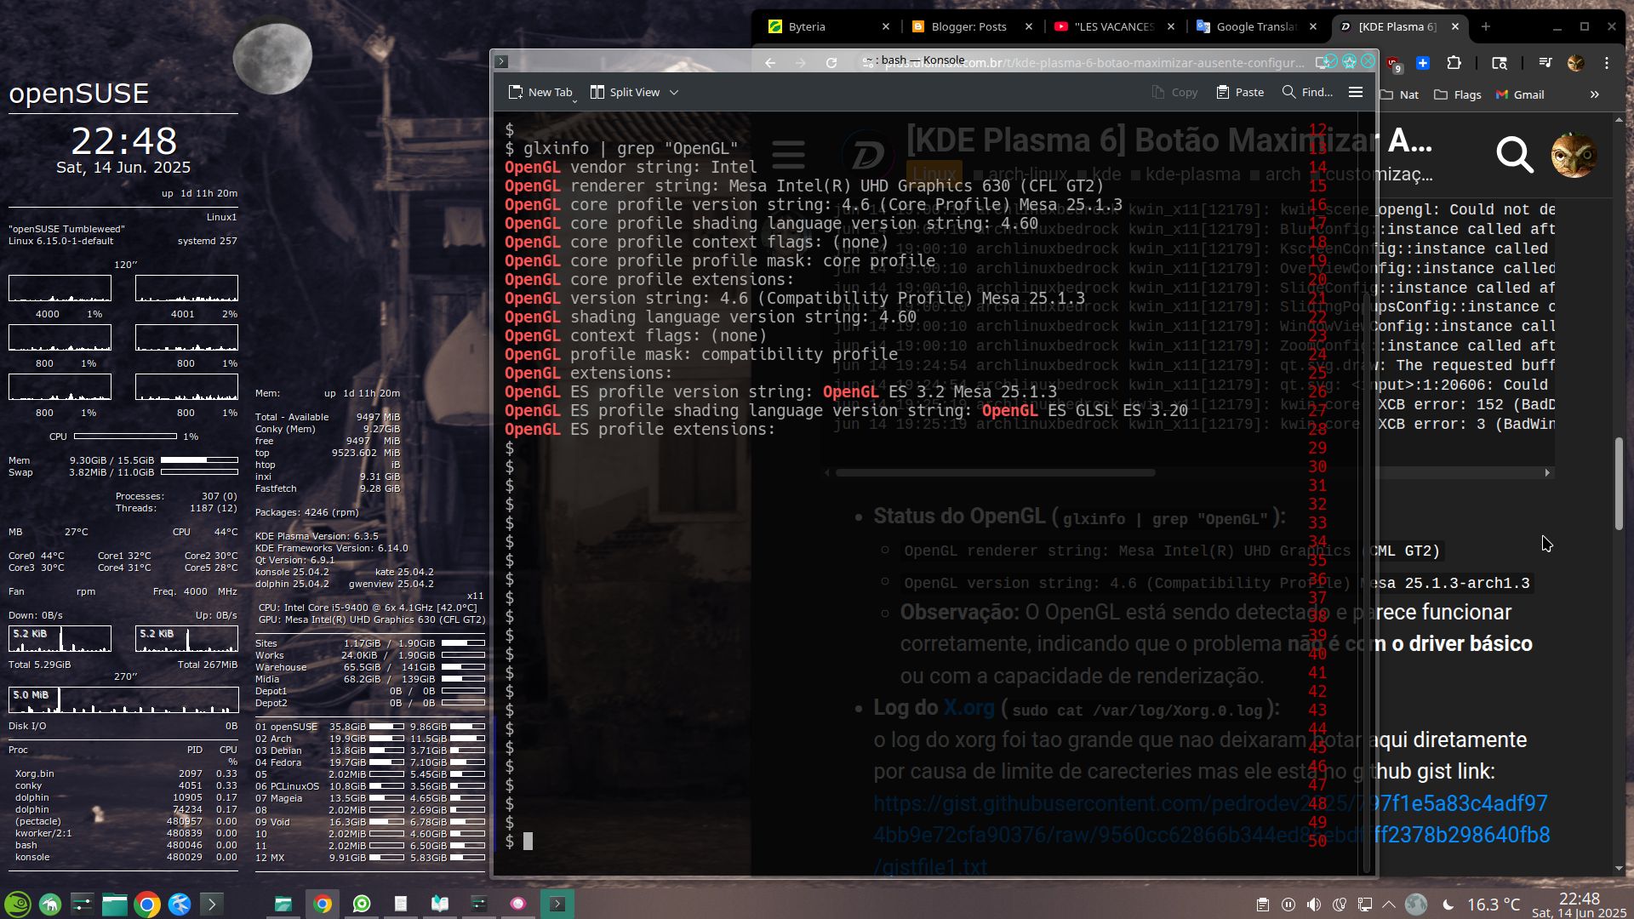Go back in the browser
The width and height of the screenshot is (1634, 919).
point(769,63)
